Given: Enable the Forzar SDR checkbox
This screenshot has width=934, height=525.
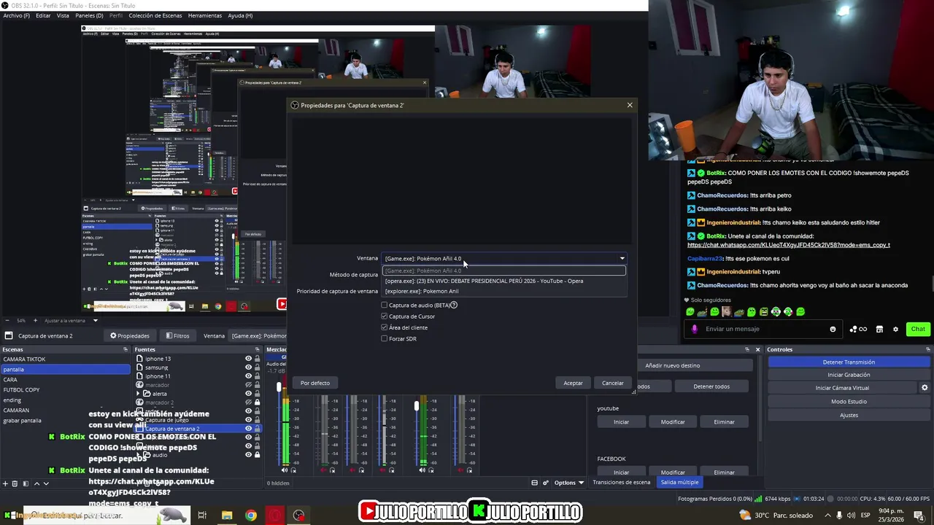Looking at the screenshot, I should tap(385, 338).
